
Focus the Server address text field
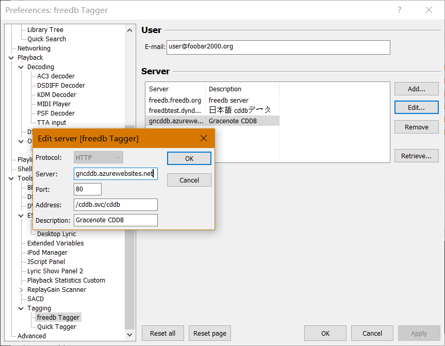coord(116,174)
